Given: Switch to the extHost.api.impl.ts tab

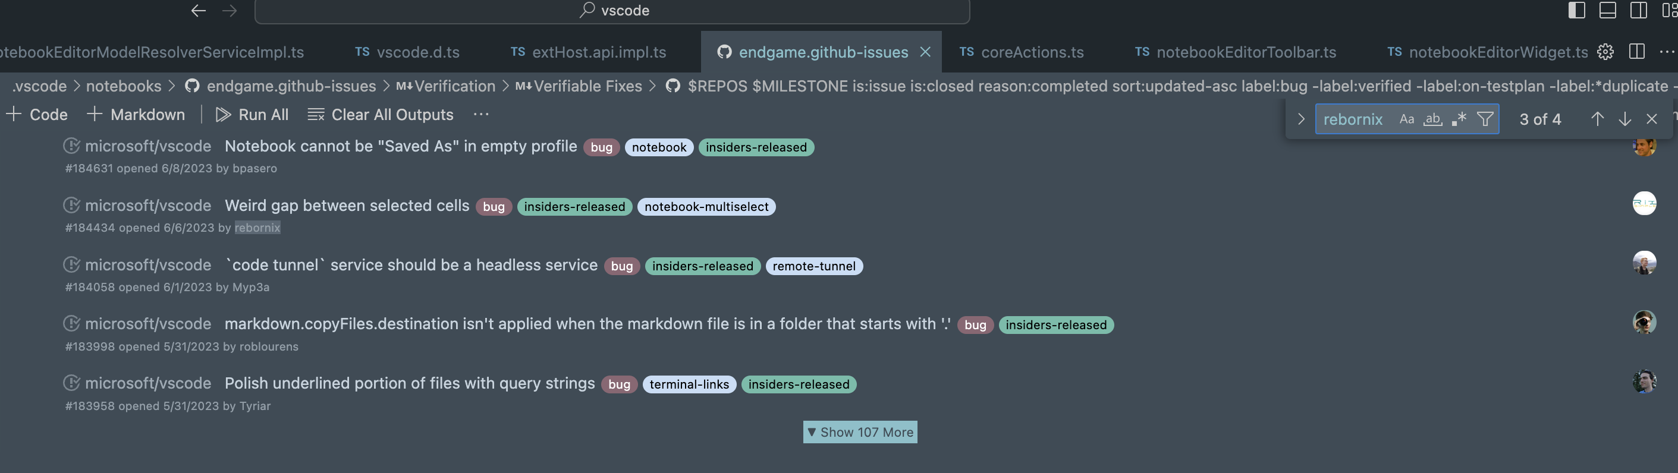Looking at the screenshot, I should [x=599, y=52].
